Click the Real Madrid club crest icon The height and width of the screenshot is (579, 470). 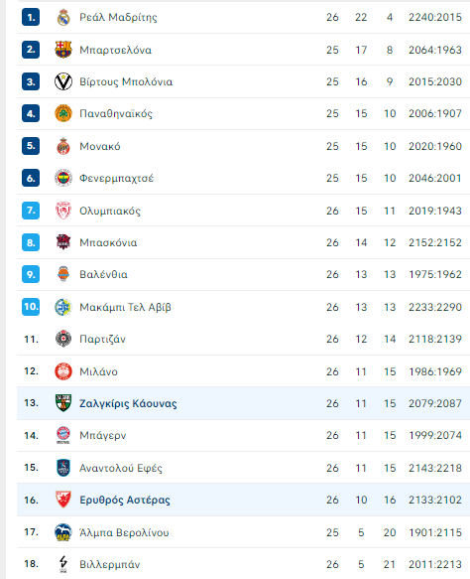tap(63, 17)
